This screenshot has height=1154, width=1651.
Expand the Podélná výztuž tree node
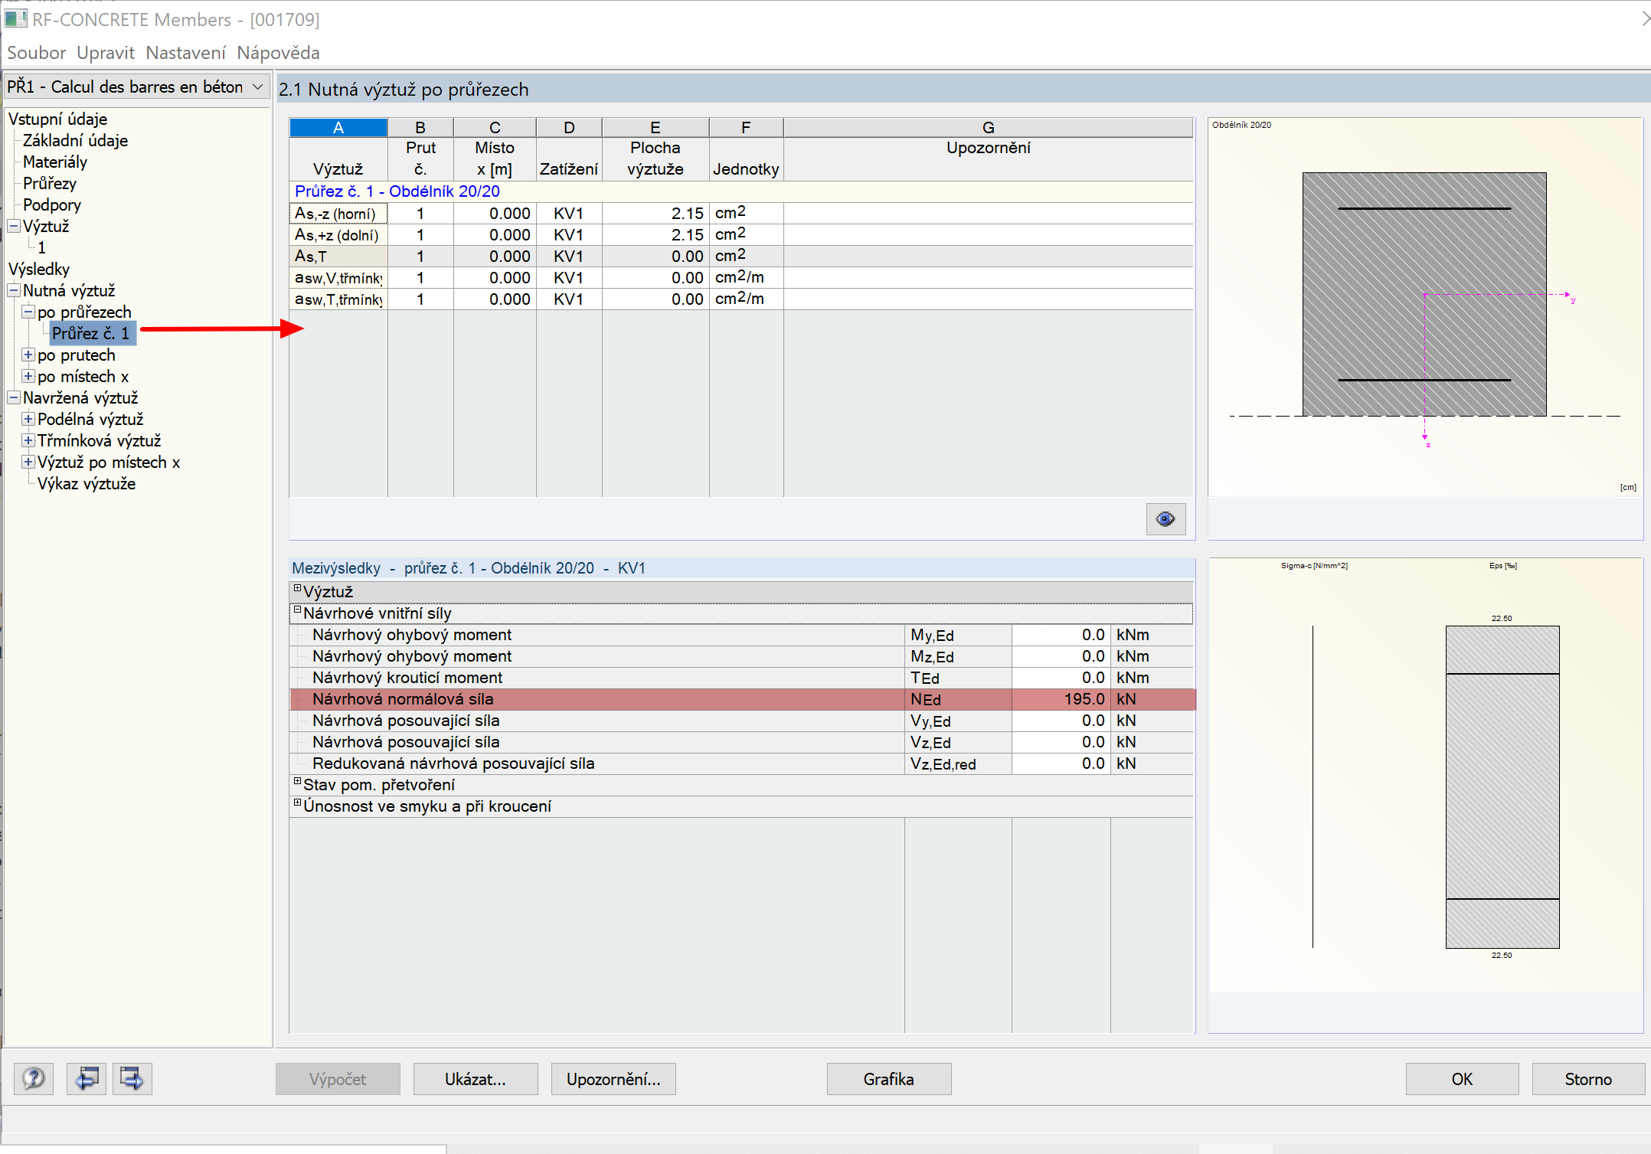click(x=28, y=419)
